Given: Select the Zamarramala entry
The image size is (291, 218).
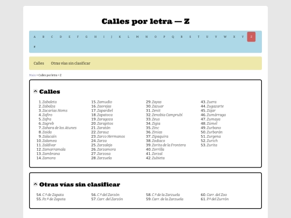Looking at the screenshot, I should 54,149.
